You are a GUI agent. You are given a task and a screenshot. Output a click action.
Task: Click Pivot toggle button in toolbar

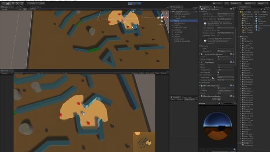32,3
